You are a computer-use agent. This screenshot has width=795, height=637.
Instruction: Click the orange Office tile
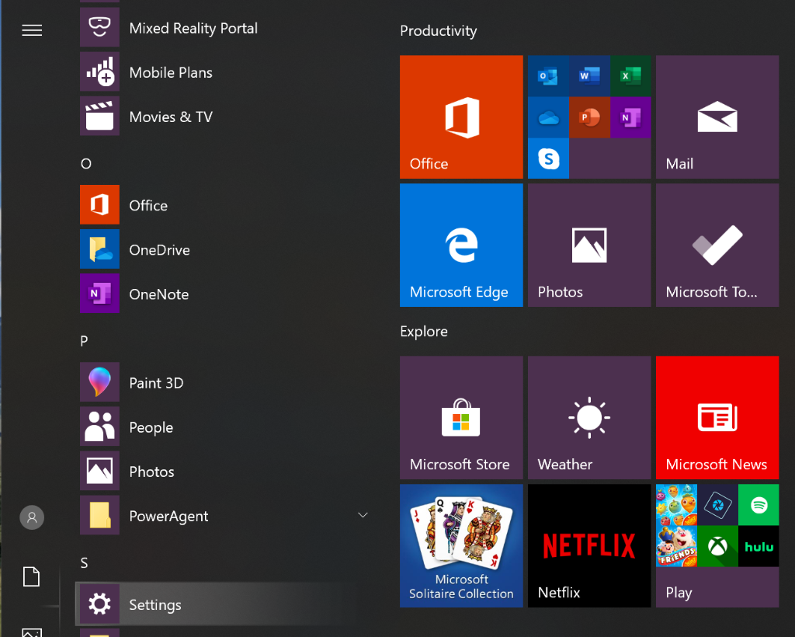click(461, 117)
